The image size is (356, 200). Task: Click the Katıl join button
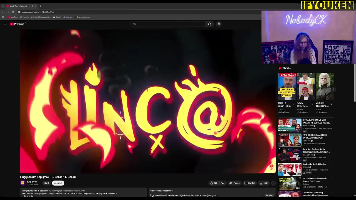46,183
